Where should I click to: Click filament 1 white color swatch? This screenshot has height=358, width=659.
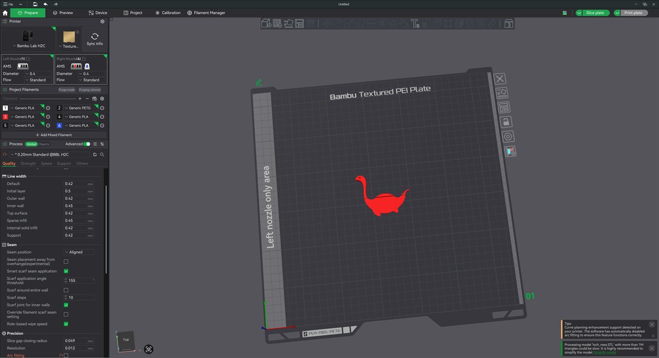5,108
